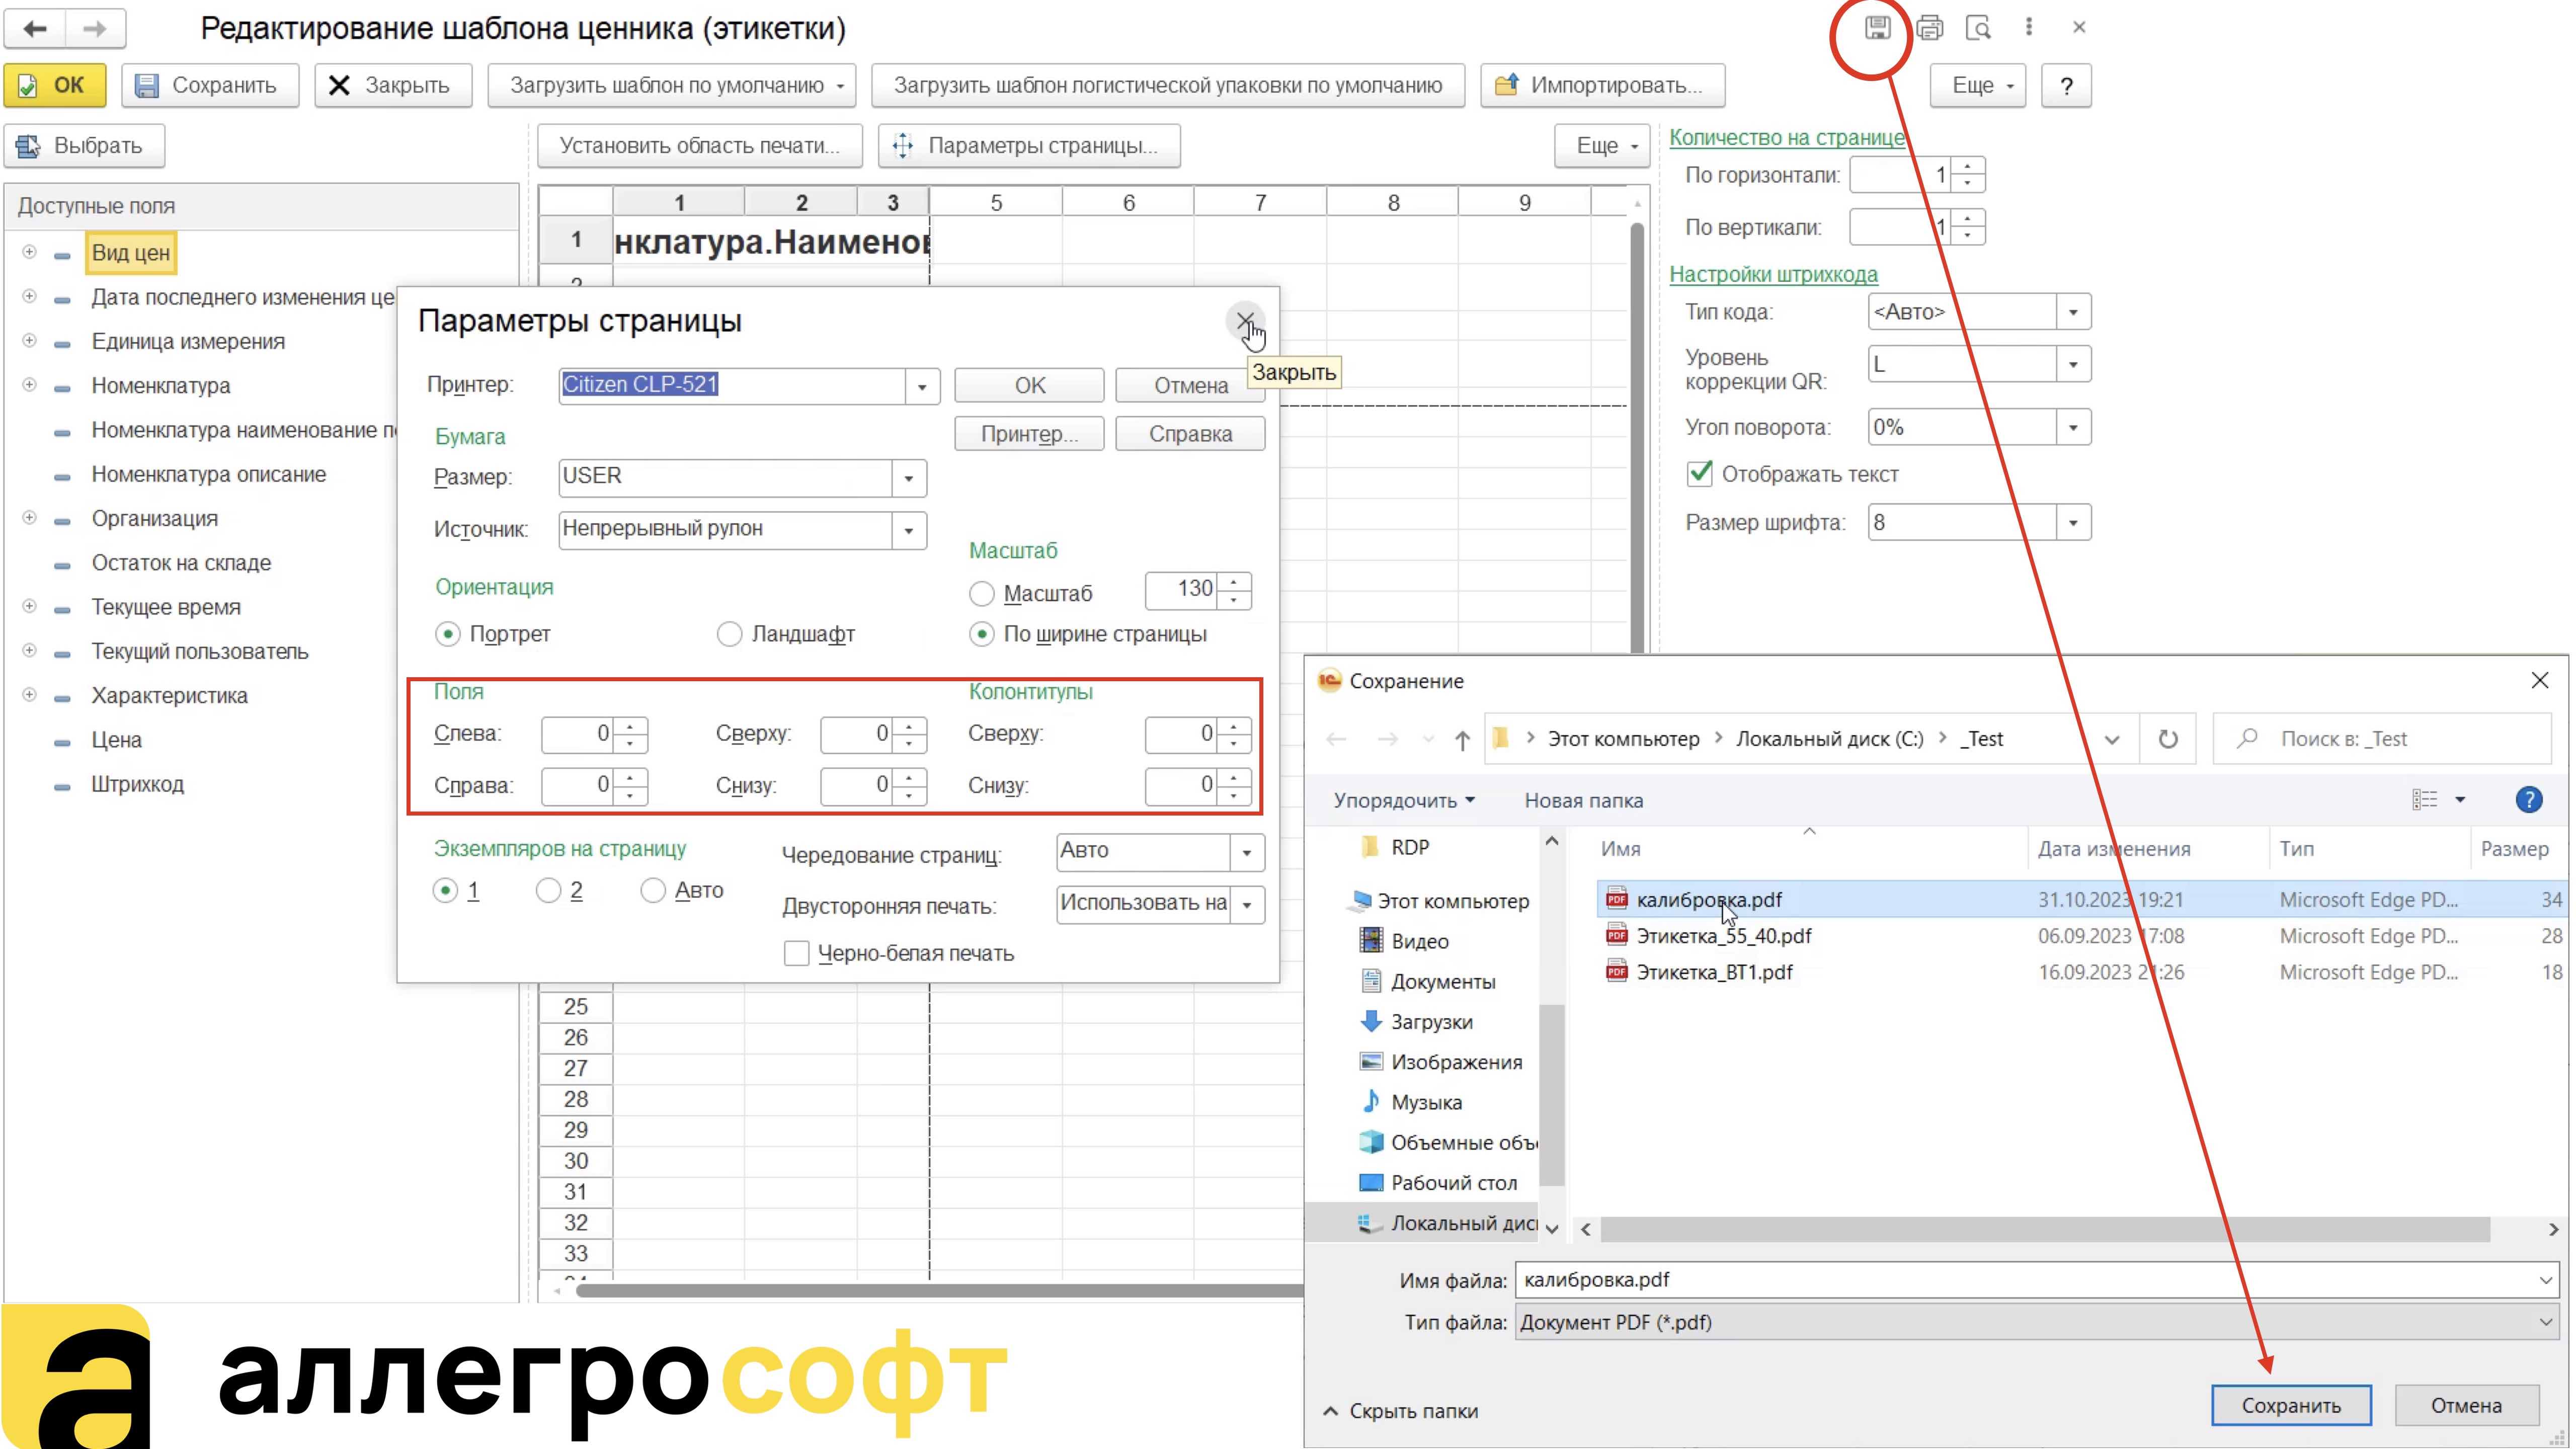The image size is (2576, 1449).
Task: Open the Тип кода dropdown
Action: pyautogui.click(x=2072, y=312)
